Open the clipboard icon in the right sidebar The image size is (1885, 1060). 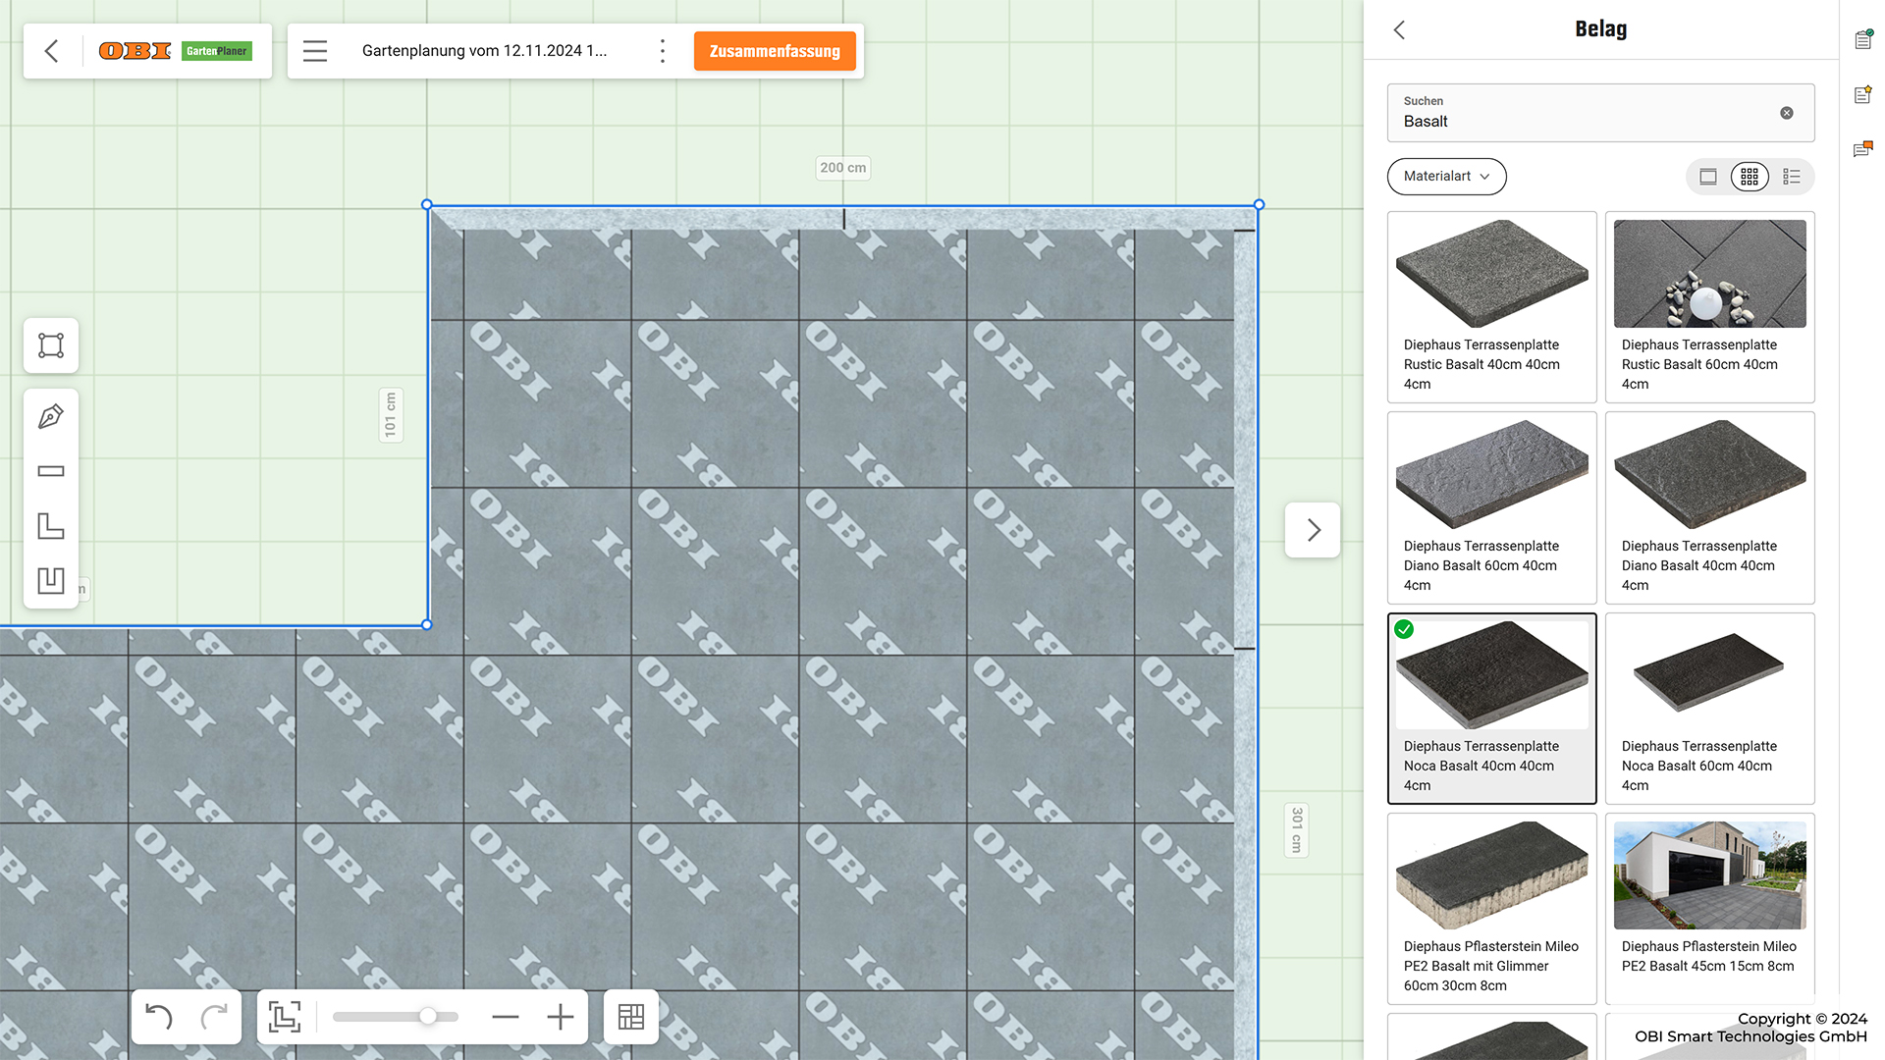(1863, 39)
